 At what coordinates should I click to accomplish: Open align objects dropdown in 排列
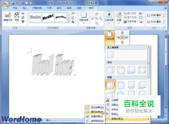[141, 13]
